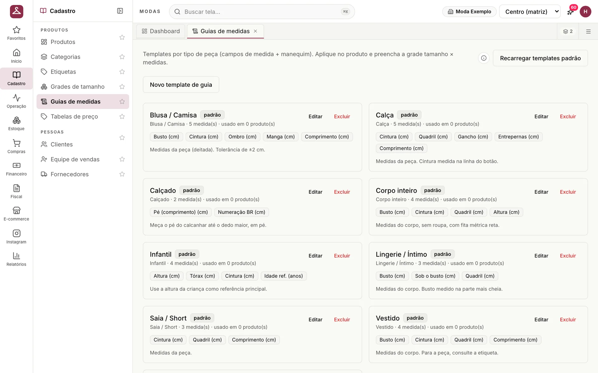Edit the Corpo inteiro template
The width and height of the screenshot is (598, 373).
(x=541, y=192)
